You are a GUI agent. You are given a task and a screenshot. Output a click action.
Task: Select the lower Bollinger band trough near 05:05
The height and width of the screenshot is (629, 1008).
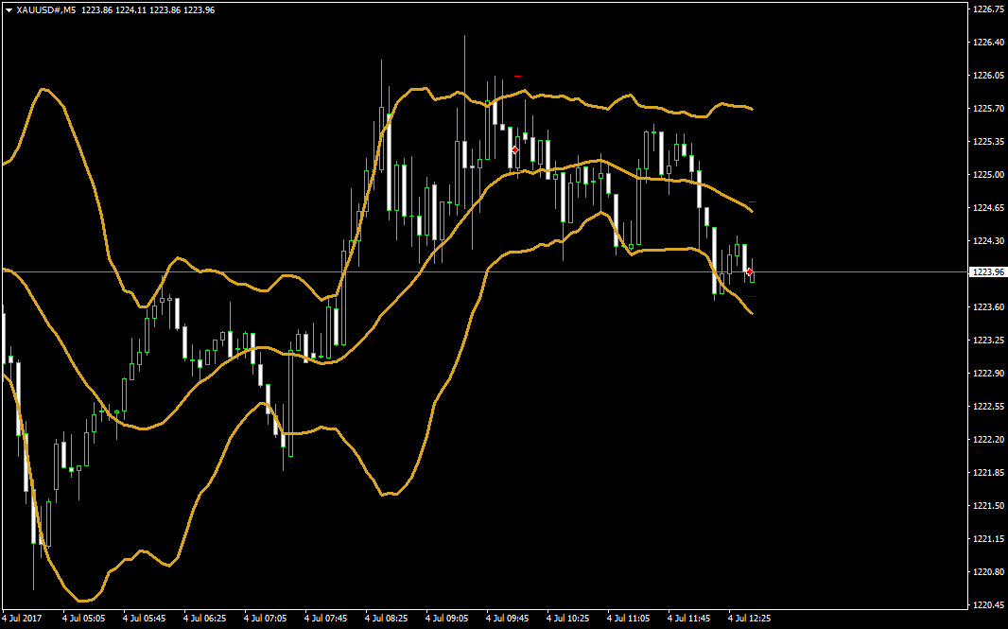pyautogui.click(x=83, y=601)
